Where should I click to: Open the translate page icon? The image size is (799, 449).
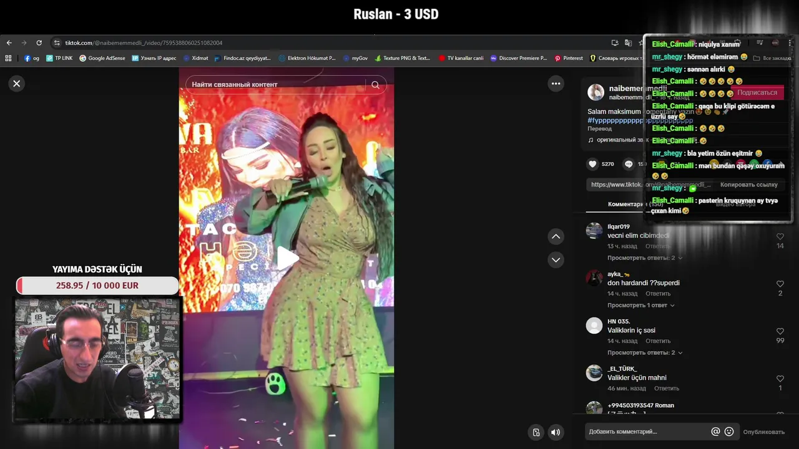628,43
